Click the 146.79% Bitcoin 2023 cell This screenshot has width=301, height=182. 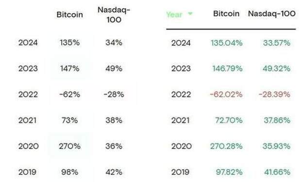[x=227, y=68]
